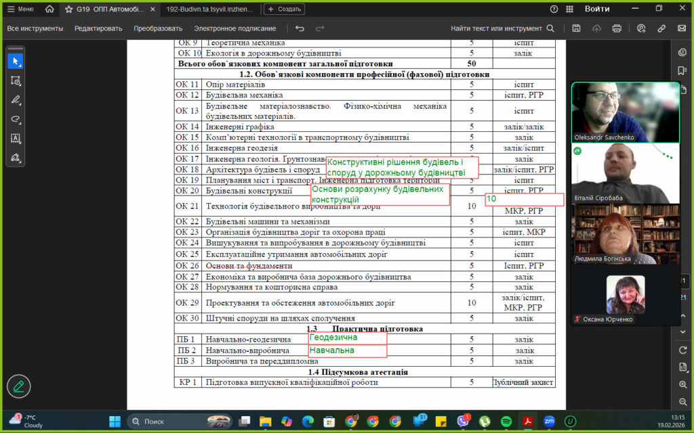Screen dimensions: 694x433
Task: Open the Меню hamburger menu
Action: (x=20, y=9)
